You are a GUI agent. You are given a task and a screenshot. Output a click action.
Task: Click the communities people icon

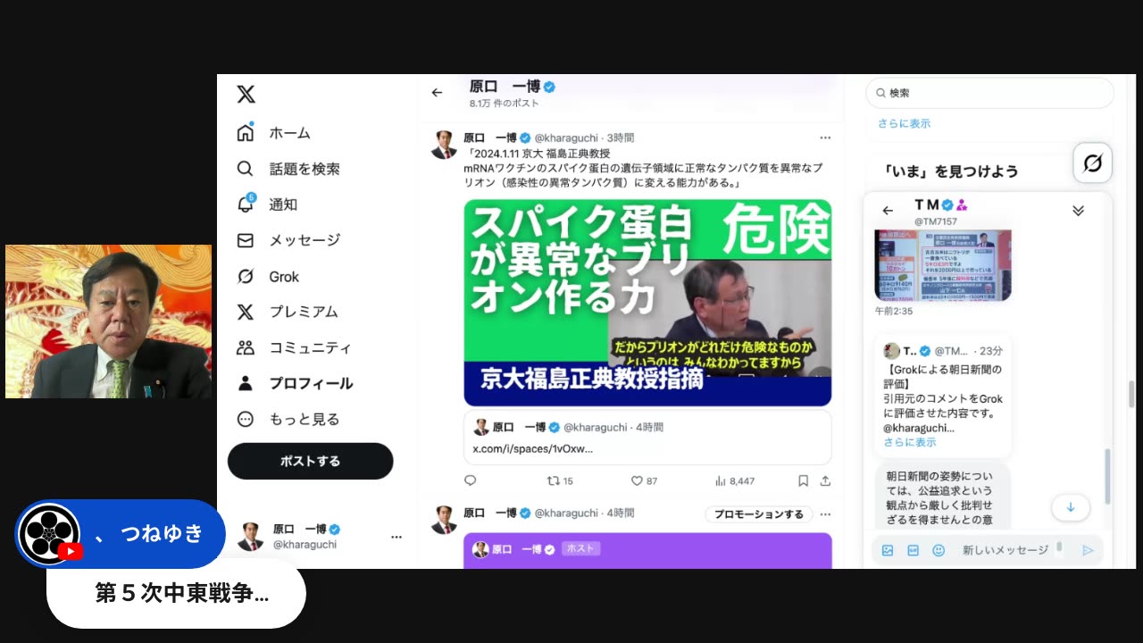246,347
